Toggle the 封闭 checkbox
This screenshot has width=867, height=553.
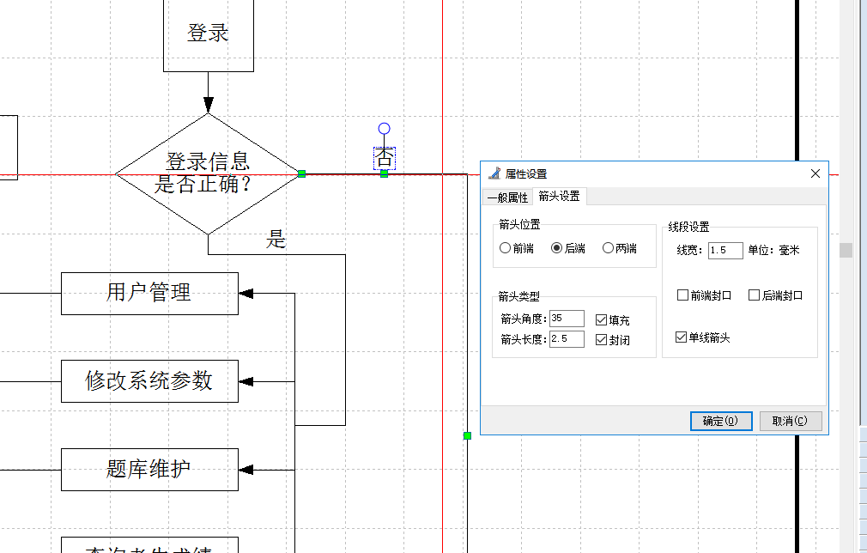pos(601,339)
